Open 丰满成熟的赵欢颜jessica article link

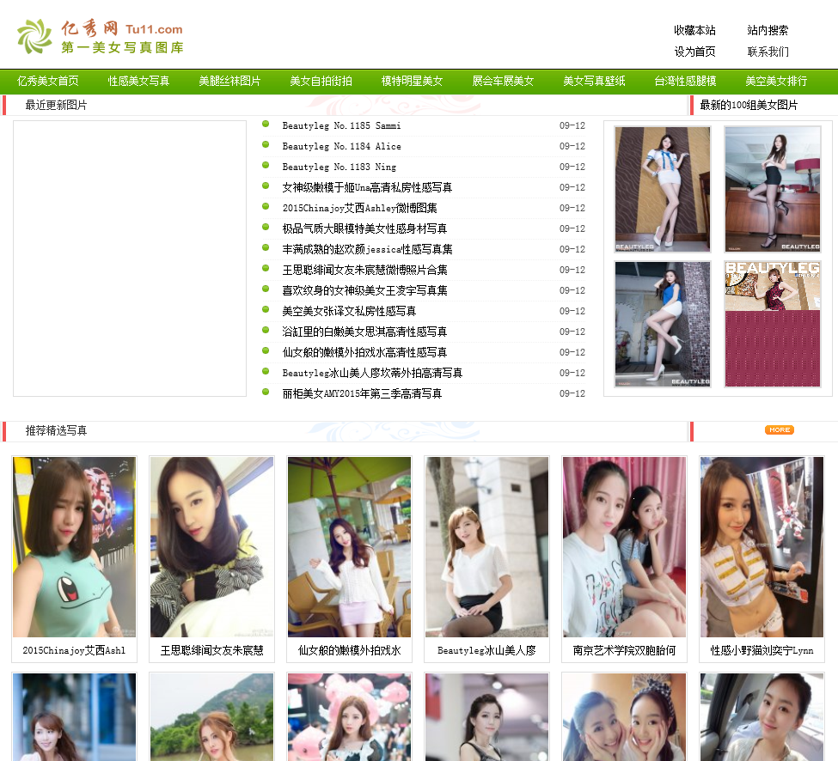(x=367, y=249)
